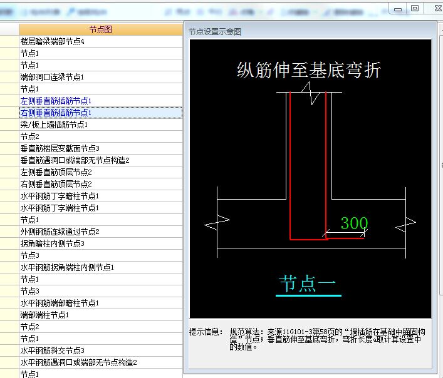The width and height of the screenshot is (443, 378).
Task: Select row 垂直筋楼层变截面节点3
Action: pos(101,148)
